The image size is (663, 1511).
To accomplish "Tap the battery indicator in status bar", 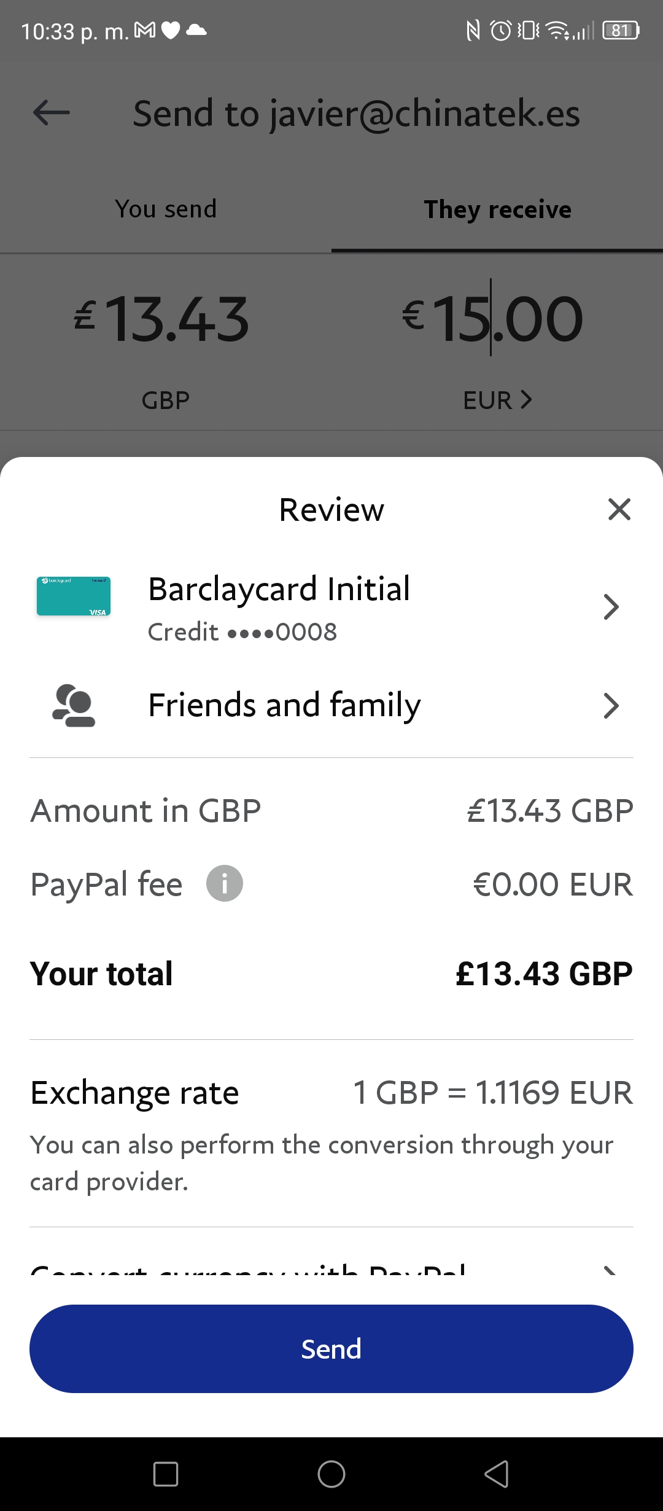I will (621, 30).
